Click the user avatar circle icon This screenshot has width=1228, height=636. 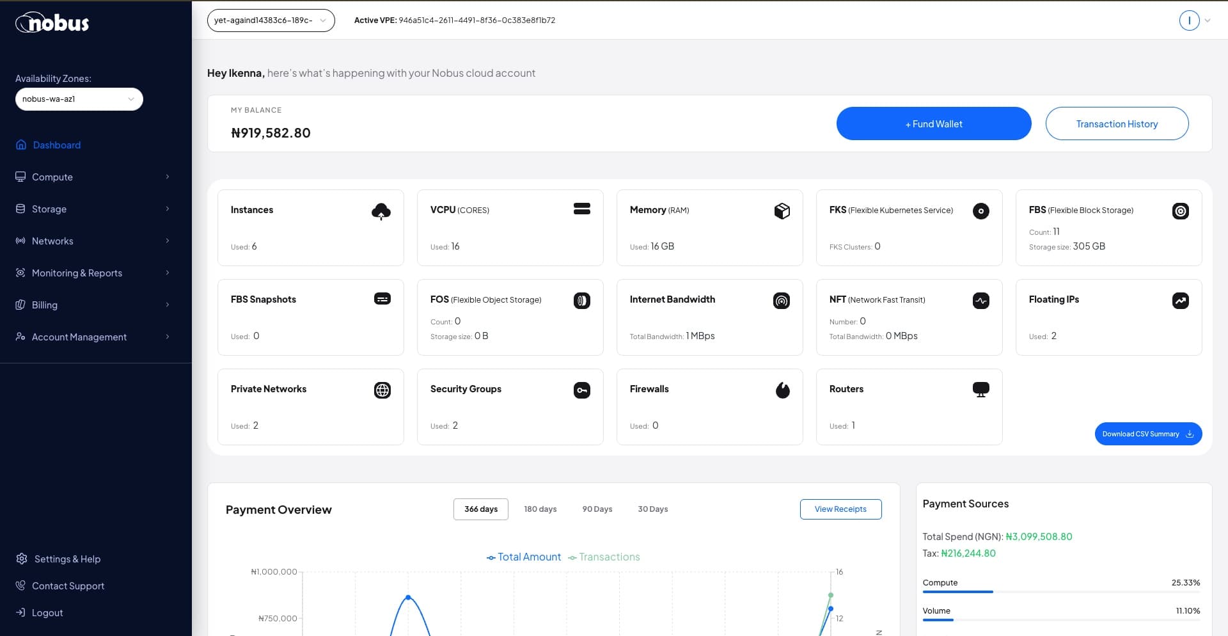point(1189,20)
